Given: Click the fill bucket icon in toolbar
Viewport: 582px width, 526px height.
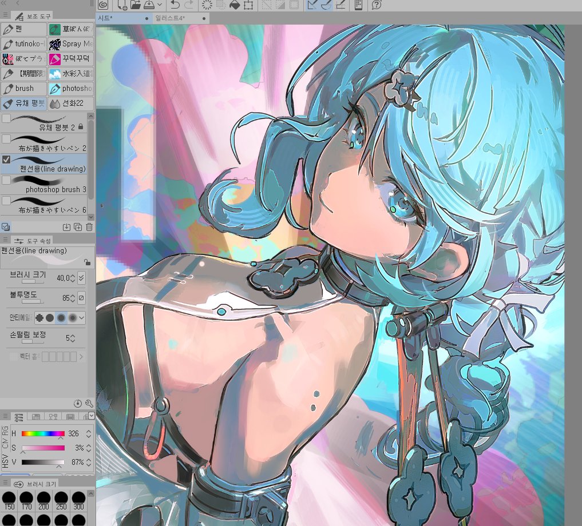Looking at the screenshot, I should click(x=235, y=5).
